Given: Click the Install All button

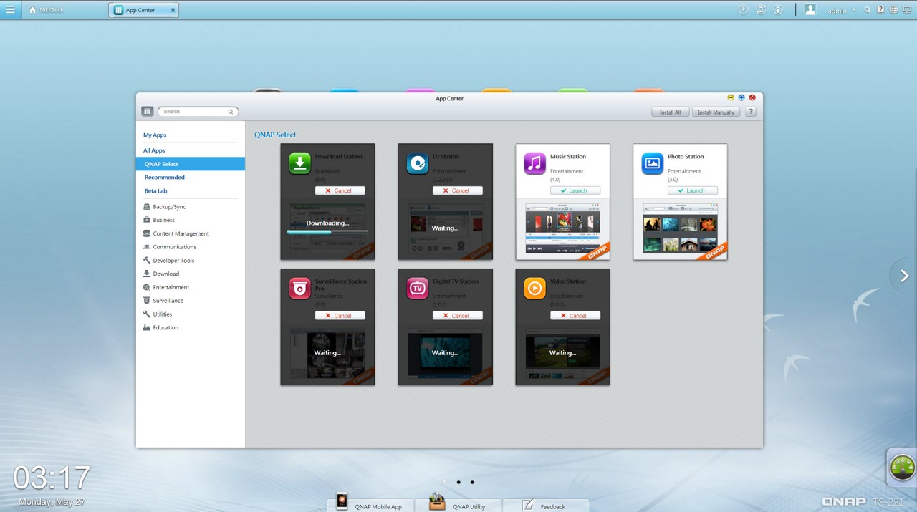Looking at the screenshot, I should (x=671, y=112).
